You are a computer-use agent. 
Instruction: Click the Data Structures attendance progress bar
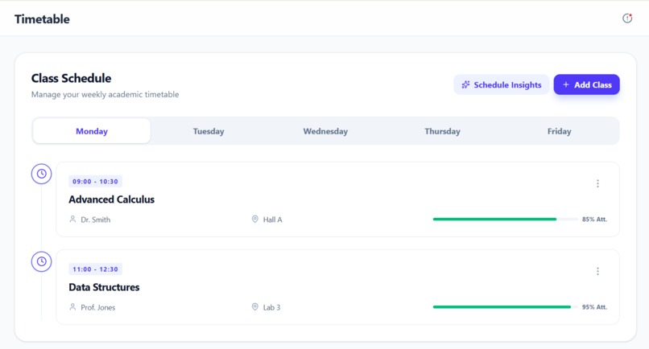pos(505,307)
